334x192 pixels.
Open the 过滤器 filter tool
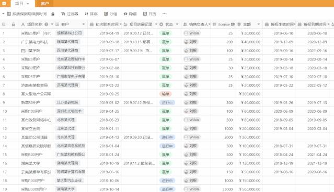[x=70, y=14]
